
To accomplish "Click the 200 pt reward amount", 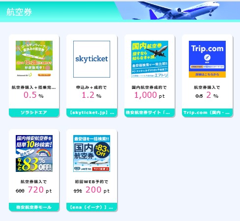I will [97, 190].
